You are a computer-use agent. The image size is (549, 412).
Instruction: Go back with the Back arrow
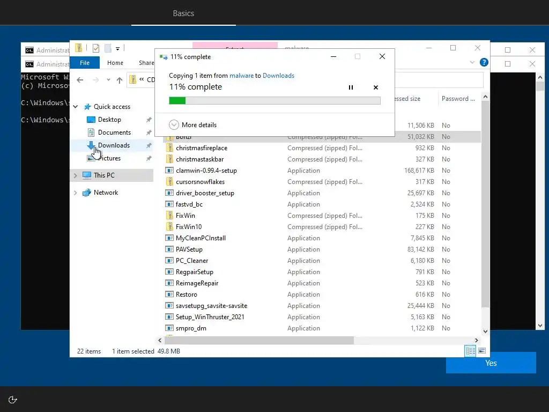80,80
